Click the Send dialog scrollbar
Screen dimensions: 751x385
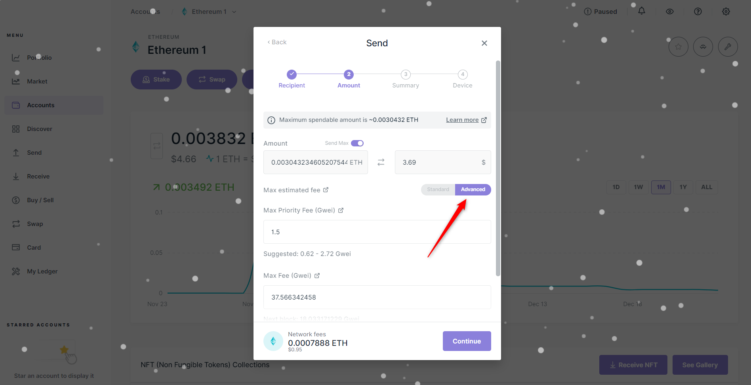[498, 168]
